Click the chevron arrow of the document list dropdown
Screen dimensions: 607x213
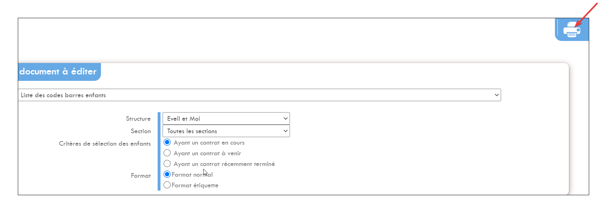[x=496, y=95]
